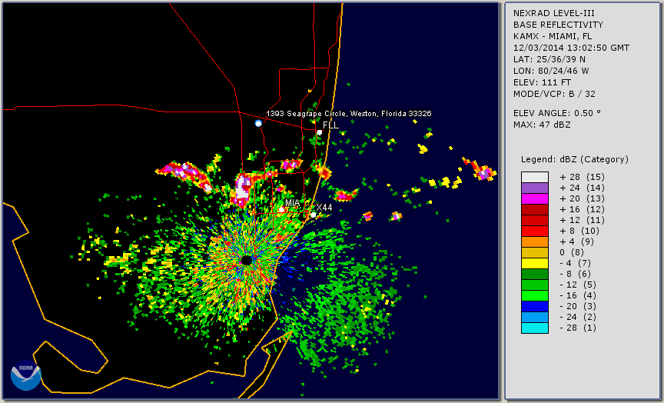Select the +20 (13) magenta swatch
The image size is (664, 403).
coord(535,198)
